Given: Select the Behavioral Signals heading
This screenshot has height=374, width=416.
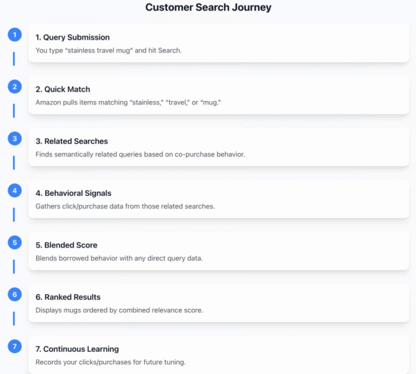Looking at the screenshot, I should tap(73, 193).
